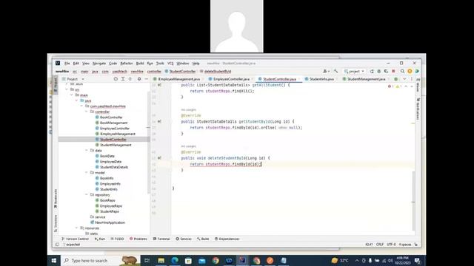Collapse the repository package folder

click(87, 195)
